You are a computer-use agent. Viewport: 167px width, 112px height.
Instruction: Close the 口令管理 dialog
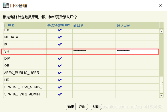161,5
